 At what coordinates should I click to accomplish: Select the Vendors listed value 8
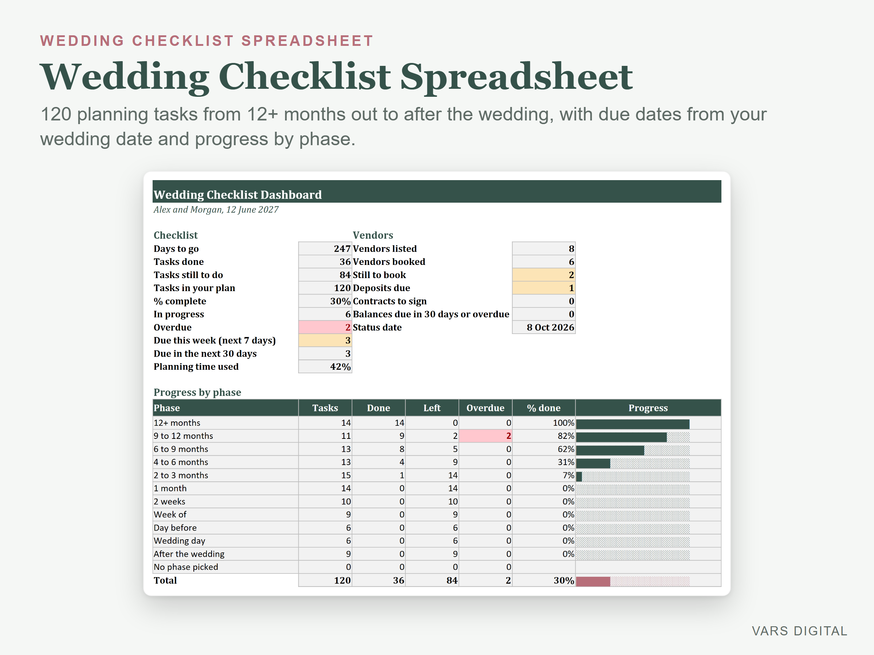point(544,249)
